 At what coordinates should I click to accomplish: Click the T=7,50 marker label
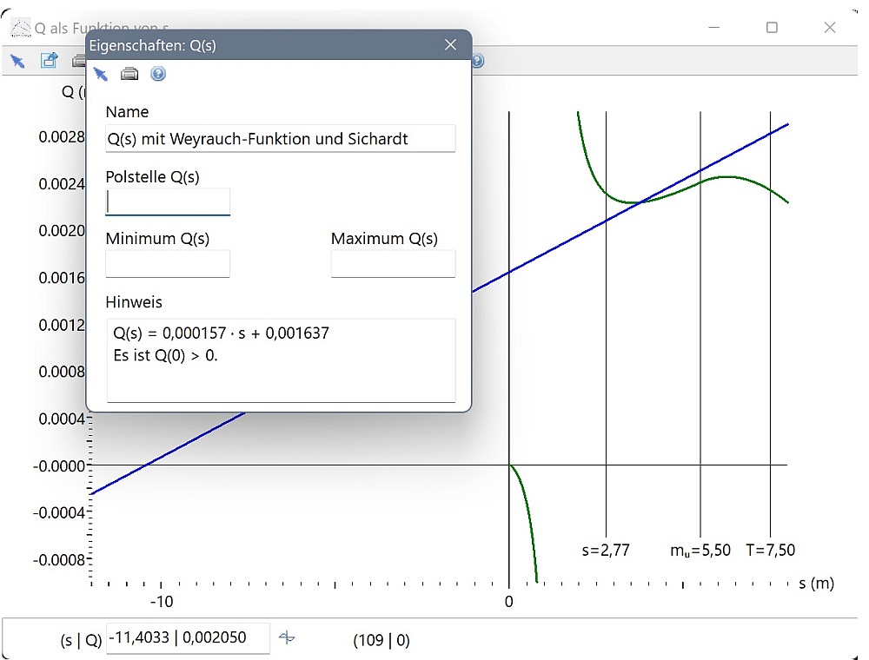pos(770,550)
